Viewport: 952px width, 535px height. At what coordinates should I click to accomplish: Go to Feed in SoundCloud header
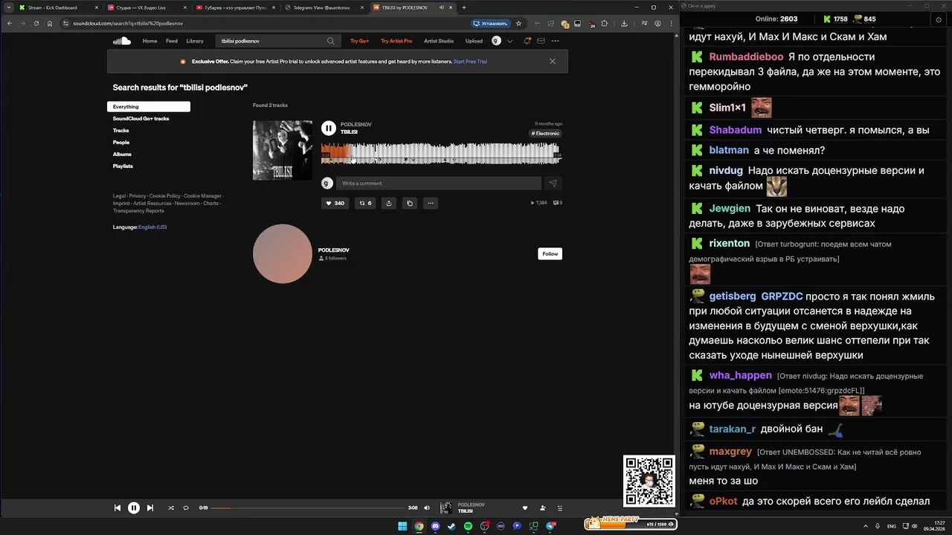(172, 41)
